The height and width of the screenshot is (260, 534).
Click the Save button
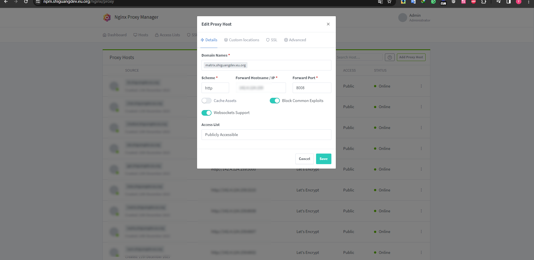324,159
